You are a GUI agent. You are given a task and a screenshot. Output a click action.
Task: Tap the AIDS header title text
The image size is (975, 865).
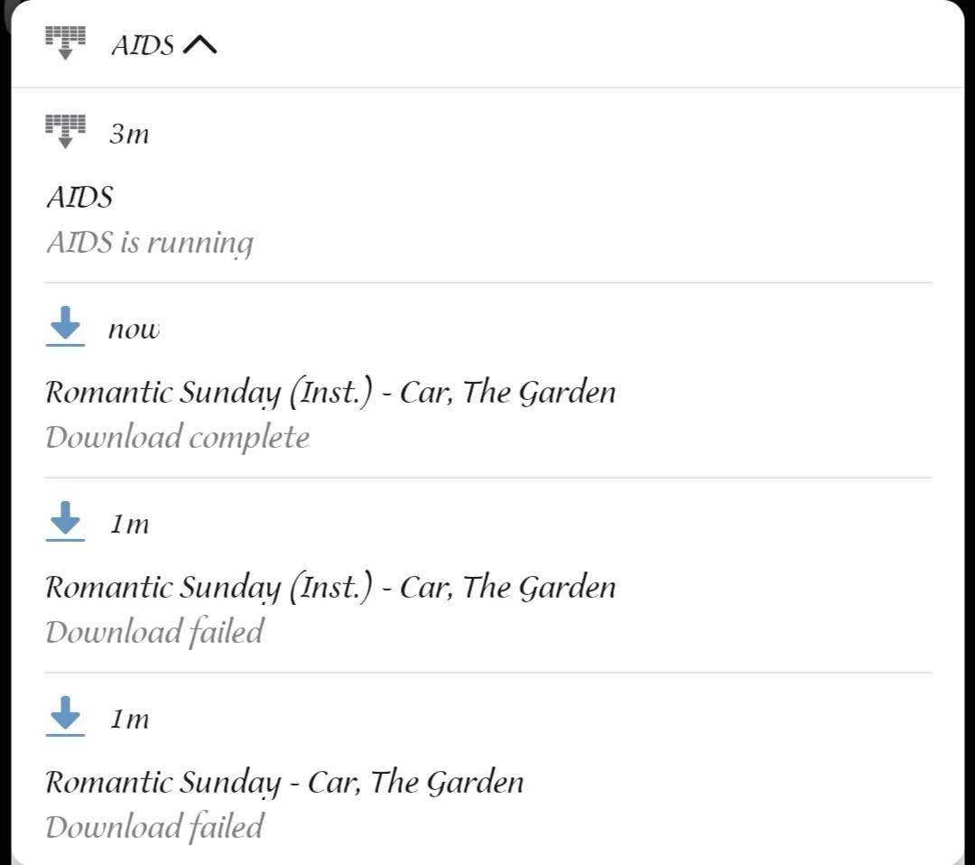(143, 45)
